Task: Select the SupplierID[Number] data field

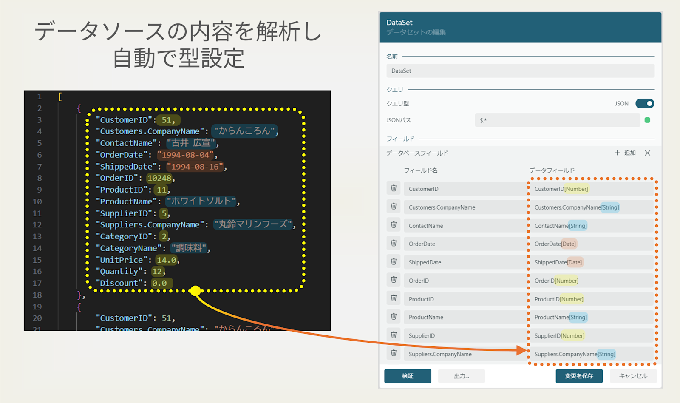Action: pyautogui.click(x=592, y=335)
